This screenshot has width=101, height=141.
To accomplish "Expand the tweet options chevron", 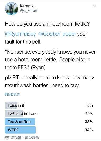I will pos(95,6).
